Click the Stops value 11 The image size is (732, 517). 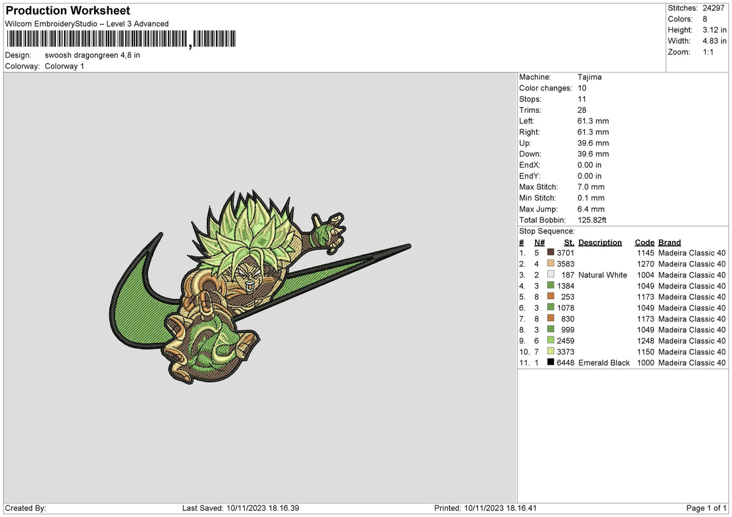(582, 99)
